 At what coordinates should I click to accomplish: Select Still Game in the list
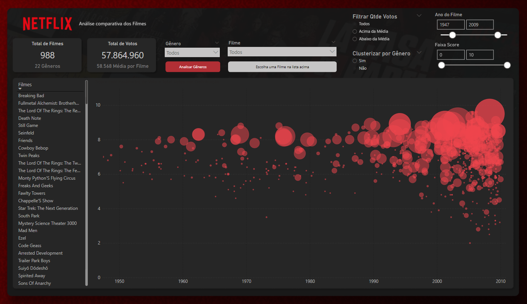click(x=28, y=125)
